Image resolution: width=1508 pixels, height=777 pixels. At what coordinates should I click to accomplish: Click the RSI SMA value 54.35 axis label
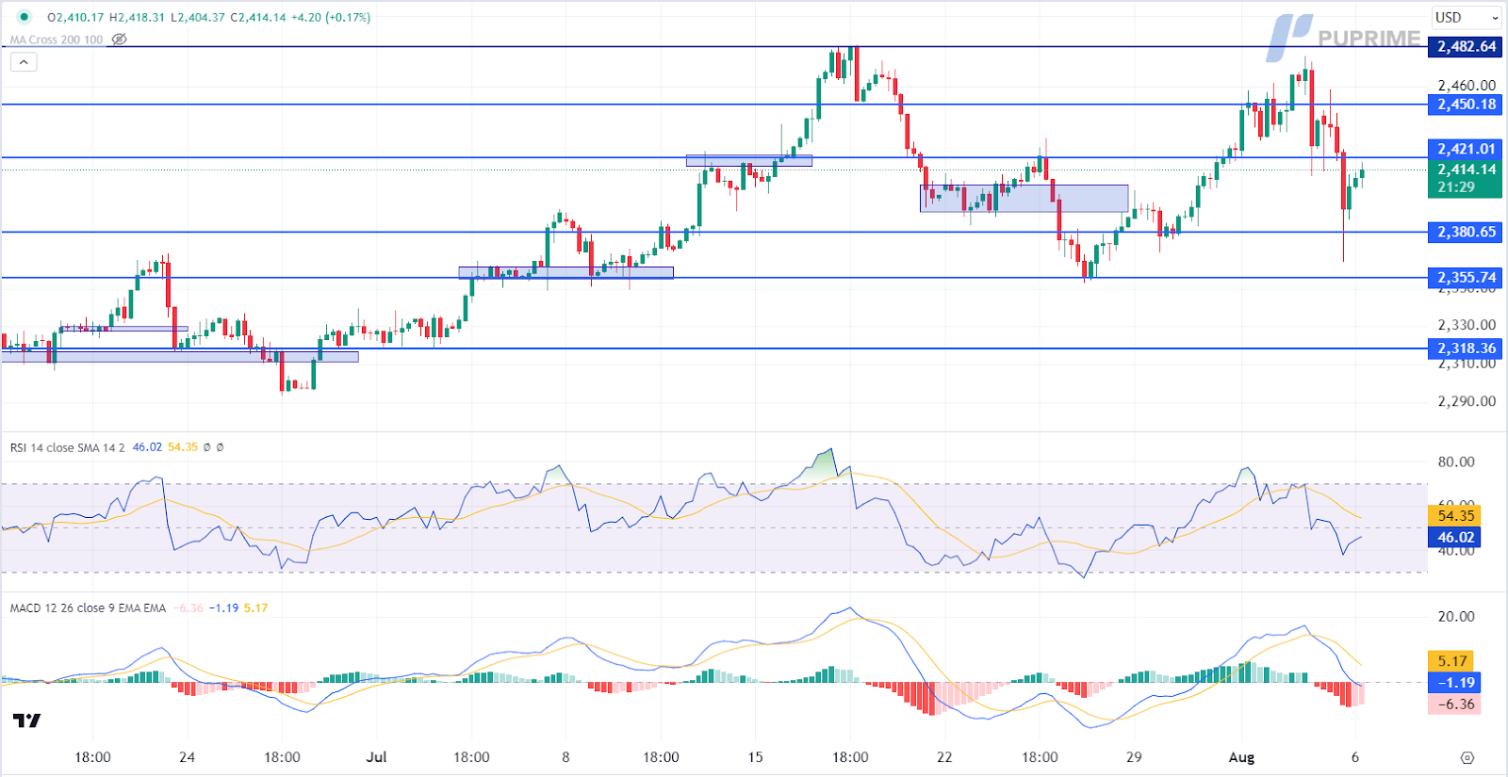coord(1455,515)
